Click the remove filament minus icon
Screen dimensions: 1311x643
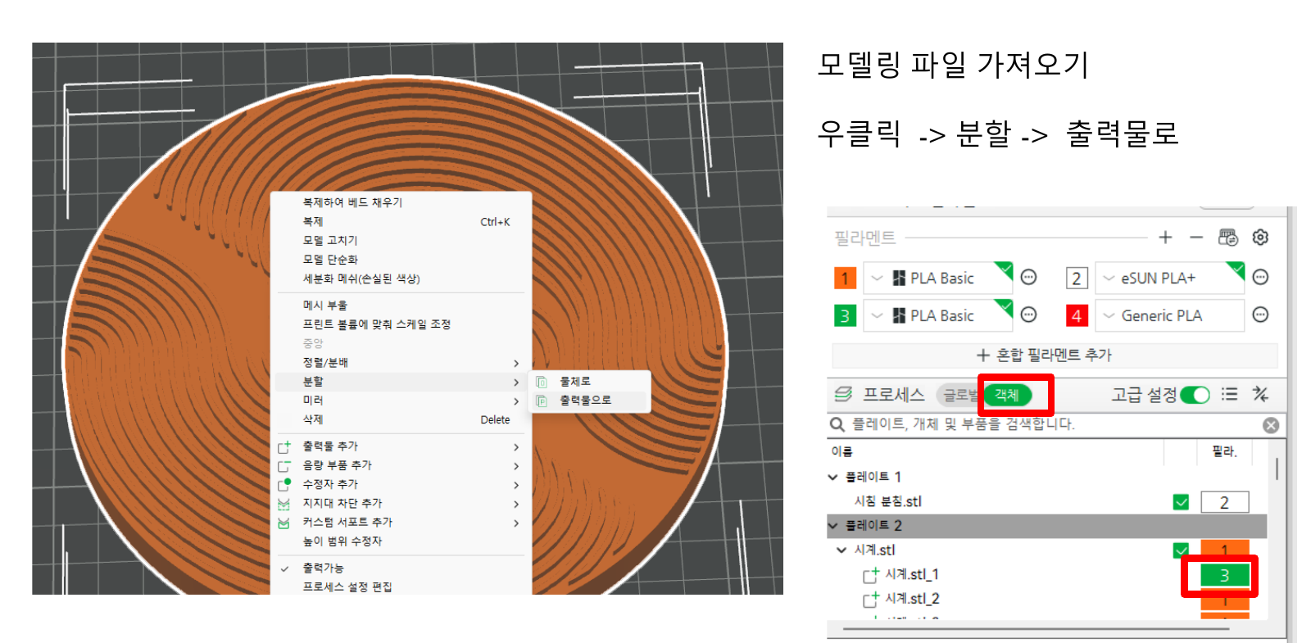1196,238
